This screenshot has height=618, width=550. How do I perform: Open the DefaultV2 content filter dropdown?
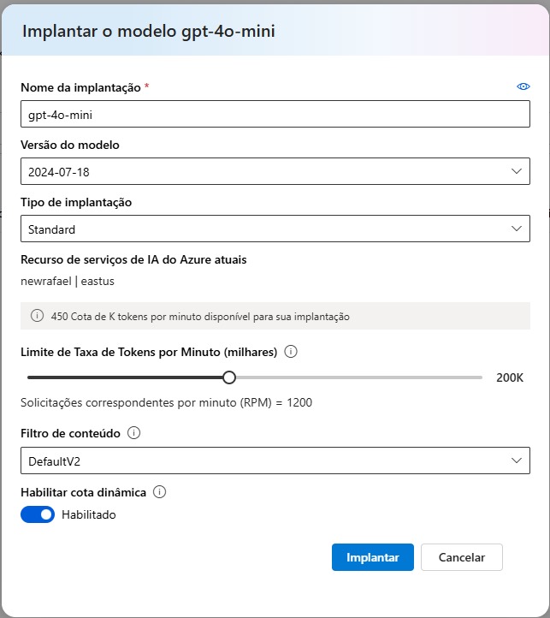(x=274, y=461)
